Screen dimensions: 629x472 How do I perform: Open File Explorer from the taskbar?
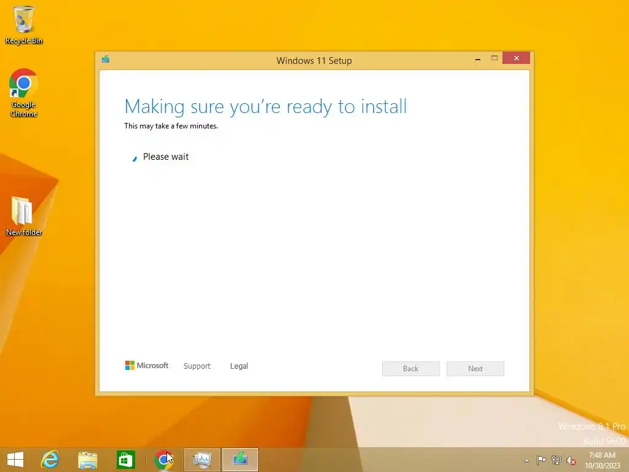tap(87, 460)
